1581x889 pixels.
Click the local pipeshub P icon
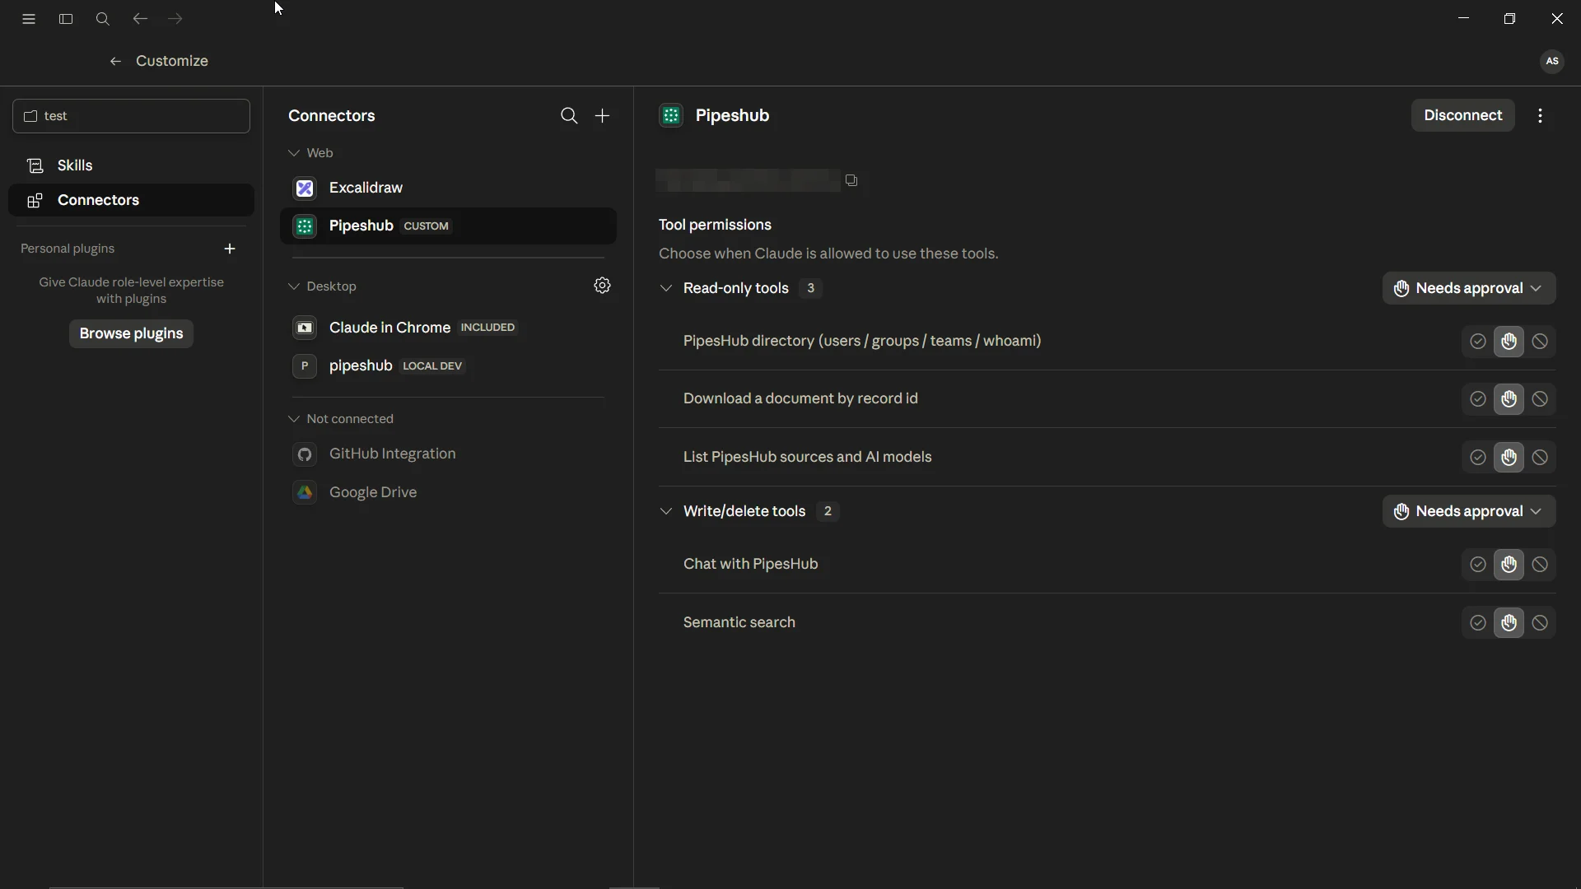[305, 366]
